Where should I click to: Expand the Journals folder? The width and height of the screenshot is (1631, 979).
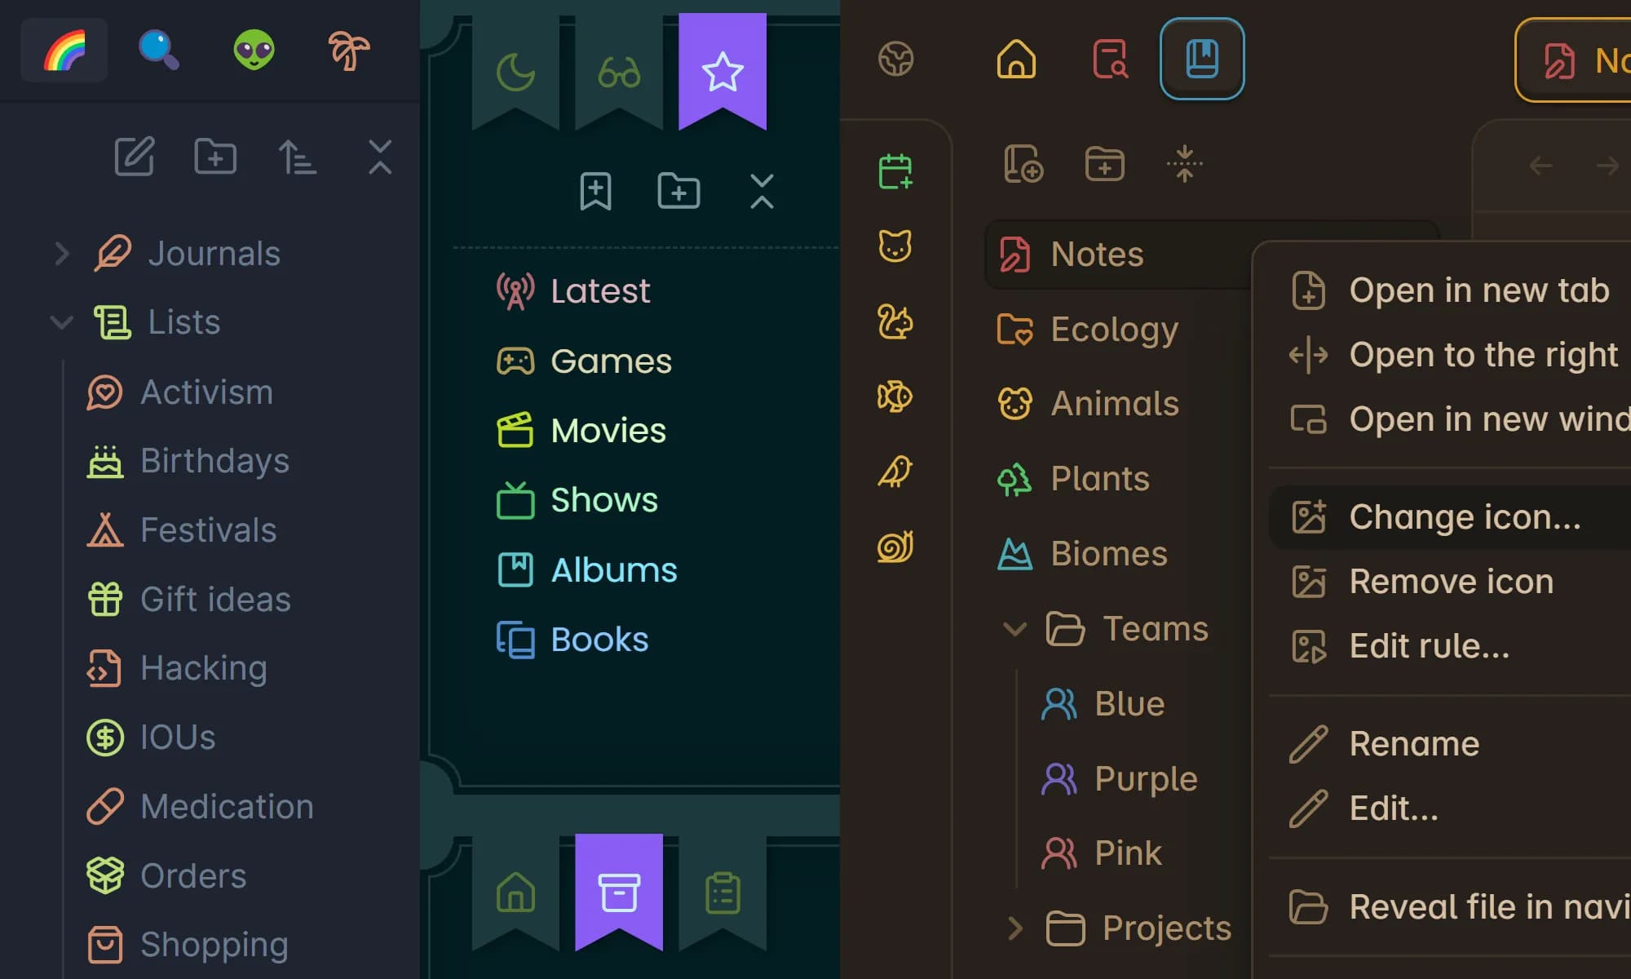pyautogui.click(x=61, y=254)
